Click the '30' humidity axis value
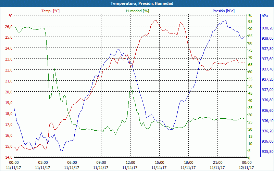 (x=250, y=115)
